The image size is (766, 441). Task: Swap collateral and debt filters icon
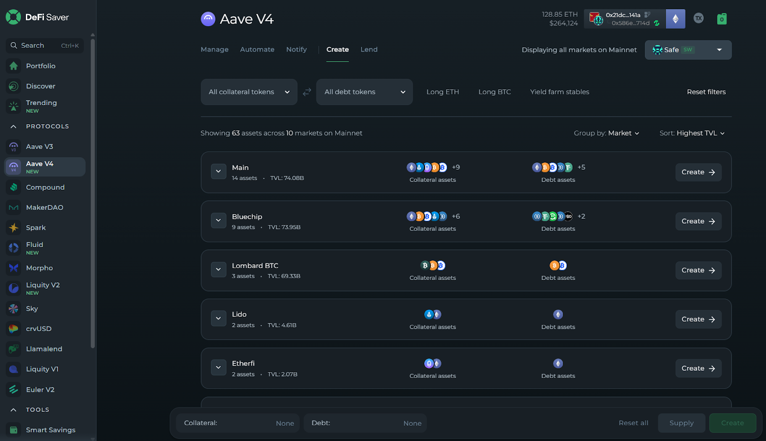pos(307,92)
